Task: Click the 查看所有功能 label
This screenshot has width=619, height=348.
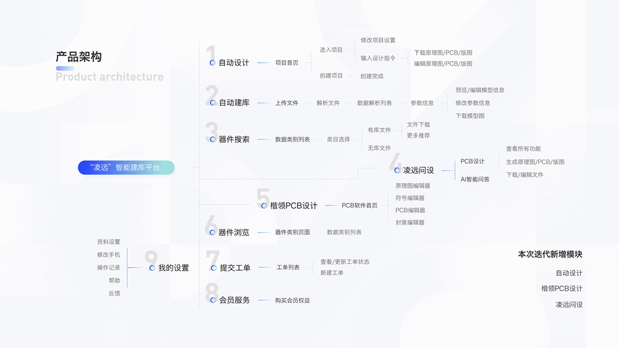Action: pos(523,148)
